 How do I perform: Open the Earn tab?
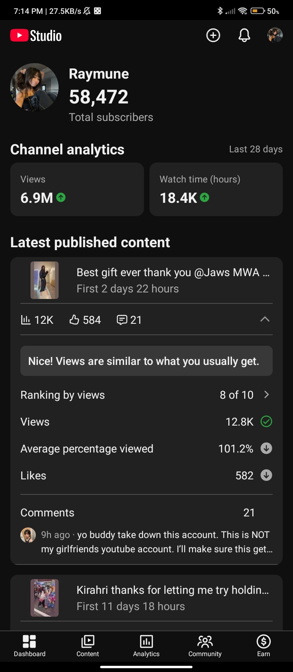pyautogui.click(x=264, y=646)
